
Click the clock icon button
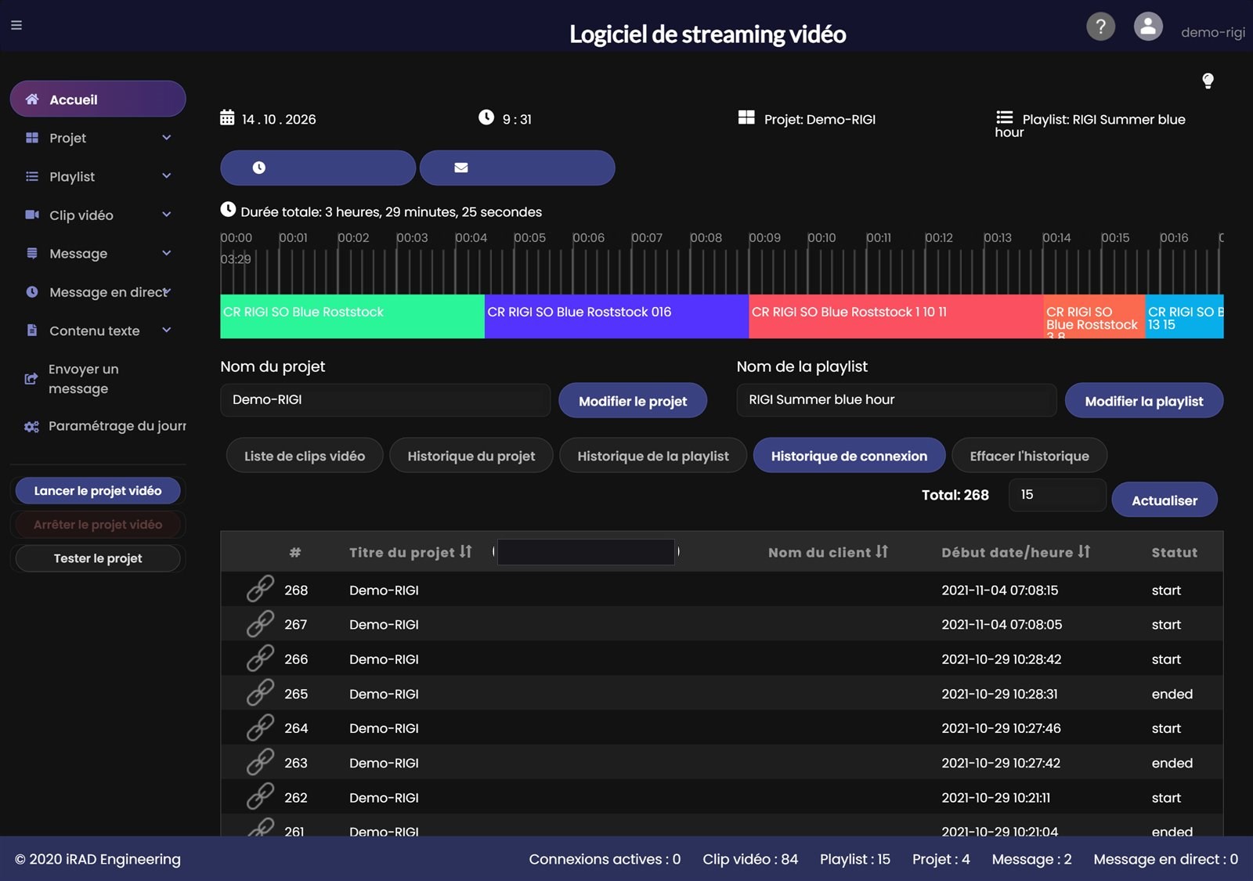(x=318, y=168)
